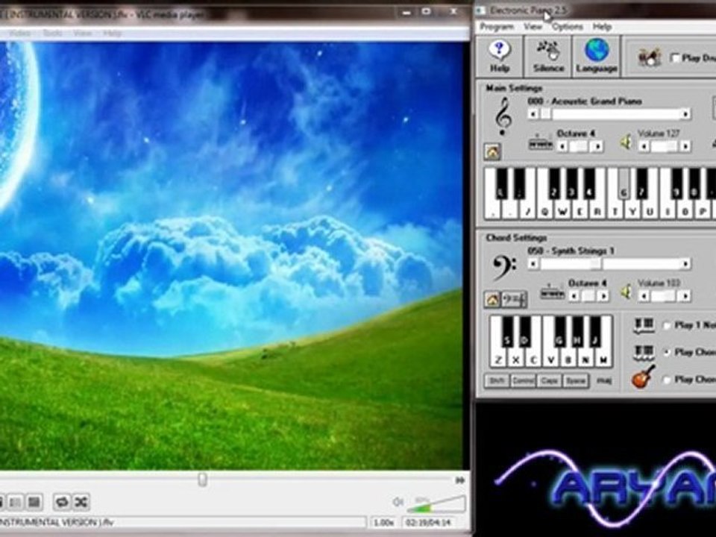Open the Program menu in Electronic Piano
The height and width of the screenshot is (537, 716).
tap(497, 27)
